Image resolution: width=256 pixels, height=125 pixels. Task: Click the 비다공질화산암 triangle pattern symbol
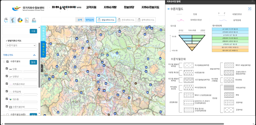(x=188, y=87)
